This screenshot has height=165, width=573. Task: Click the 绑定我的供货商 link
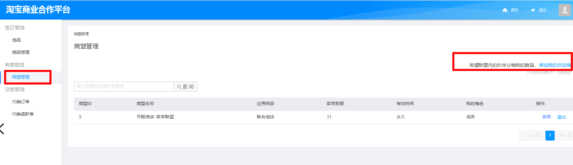point(555,65)
